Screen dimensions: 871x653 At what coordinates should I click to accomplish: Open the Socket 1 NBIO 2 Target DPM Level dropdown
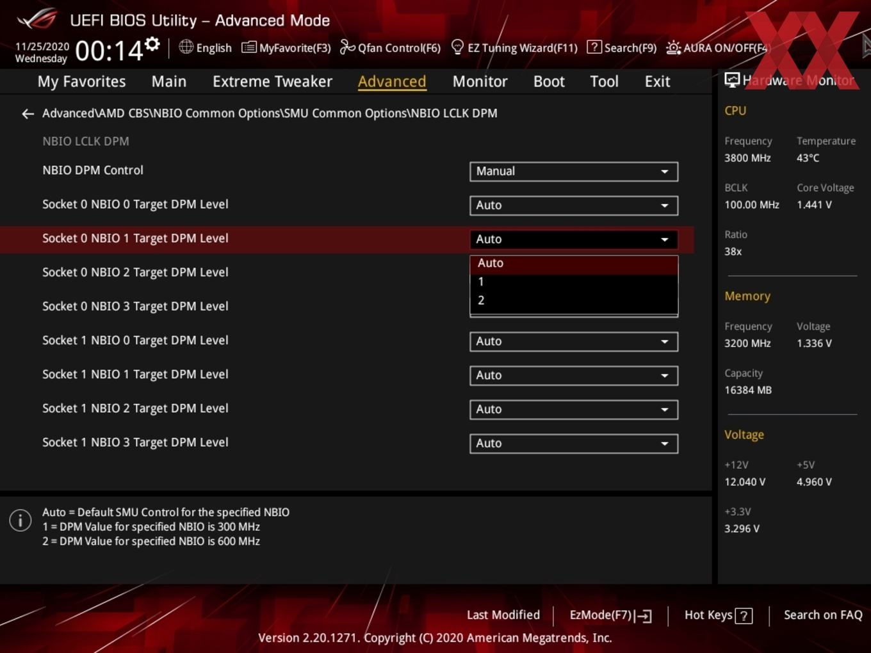click(574, 410)
